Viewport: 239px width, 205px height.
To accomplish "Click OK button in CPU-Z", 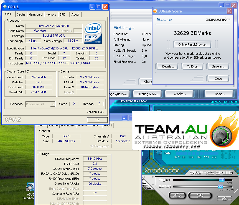I will (97, 120).
